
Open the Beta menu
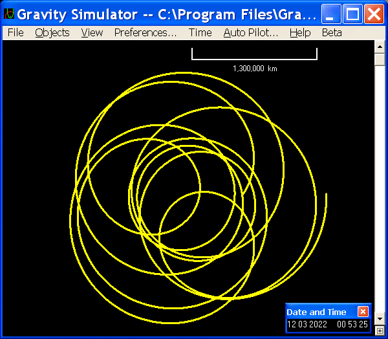332,33
